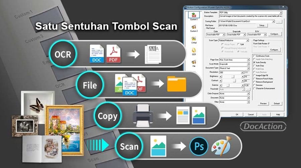This screenshot has width=301, height=168.
Task: Click the landscape image icon in Scan row
Action: pyautogui.click(x=158, y=146)
